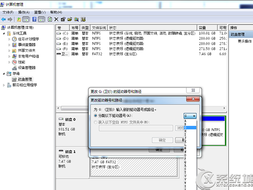Open the 帮助(H) menu
This screenshot has width=253, height=190.
click(56, 12)
